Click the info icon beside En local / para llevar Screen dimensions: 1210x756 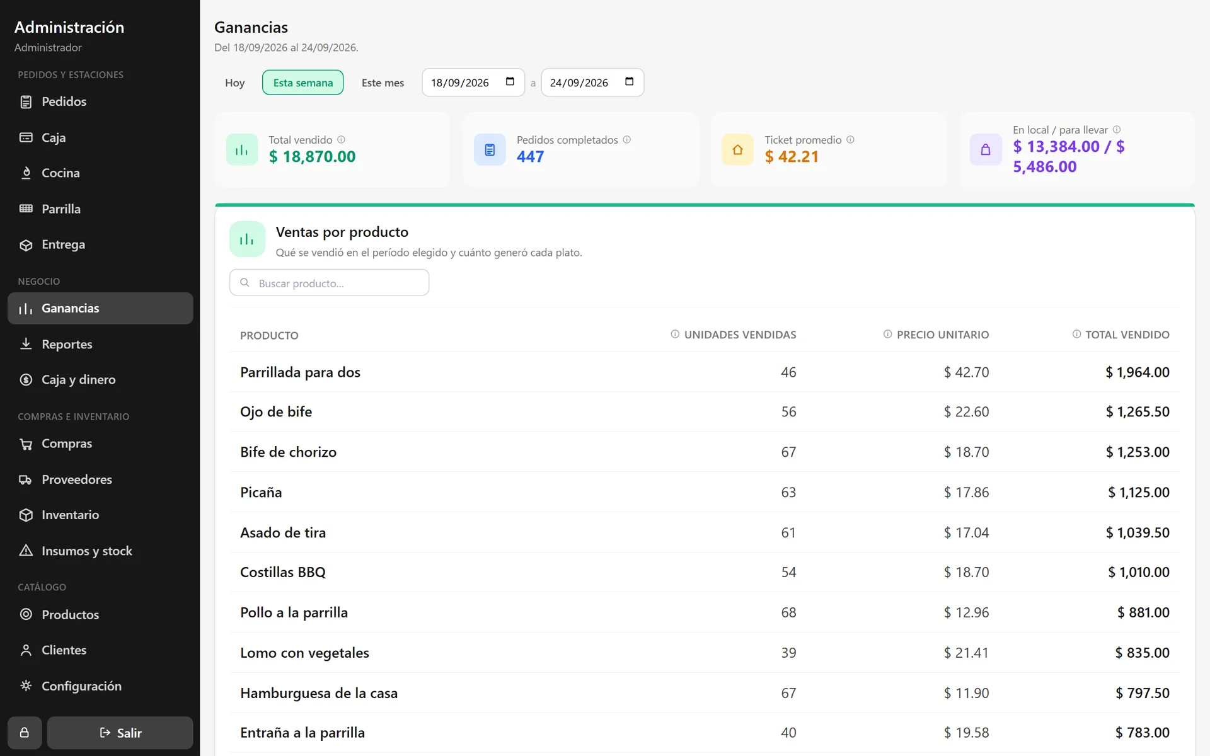1117,130
